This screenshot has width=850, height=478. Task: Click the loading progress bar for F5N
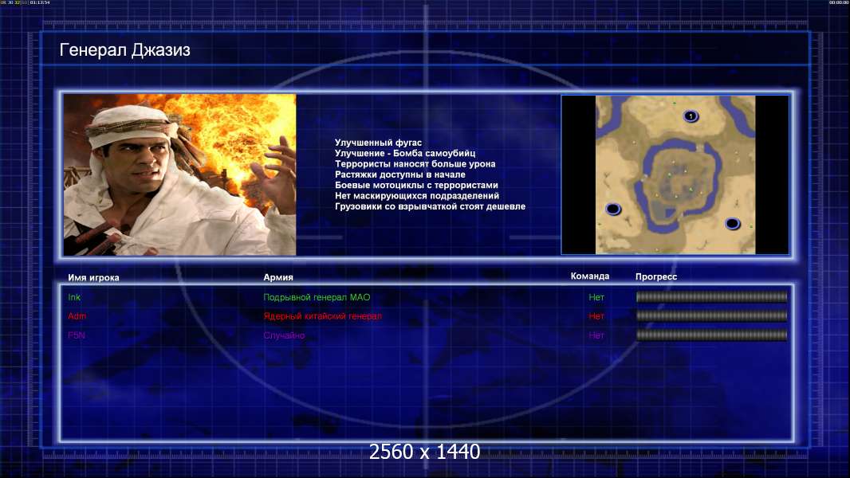[711, 335]
